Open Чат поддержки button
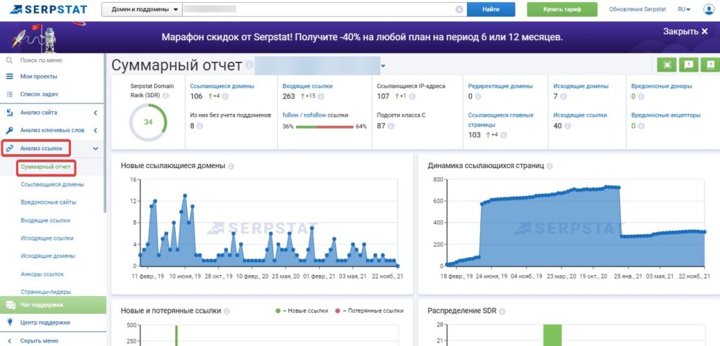 point(53,305)
